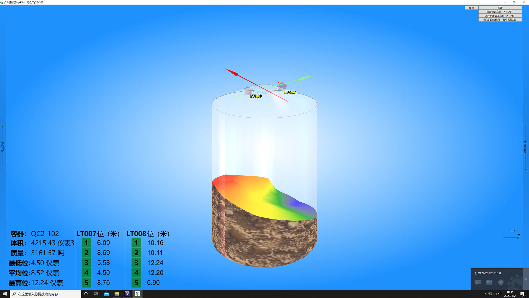The width and height of the screenshot is (529, 298).
Task: Click LT008 point 3 green indicator
Action: click(x=136, y=263)
